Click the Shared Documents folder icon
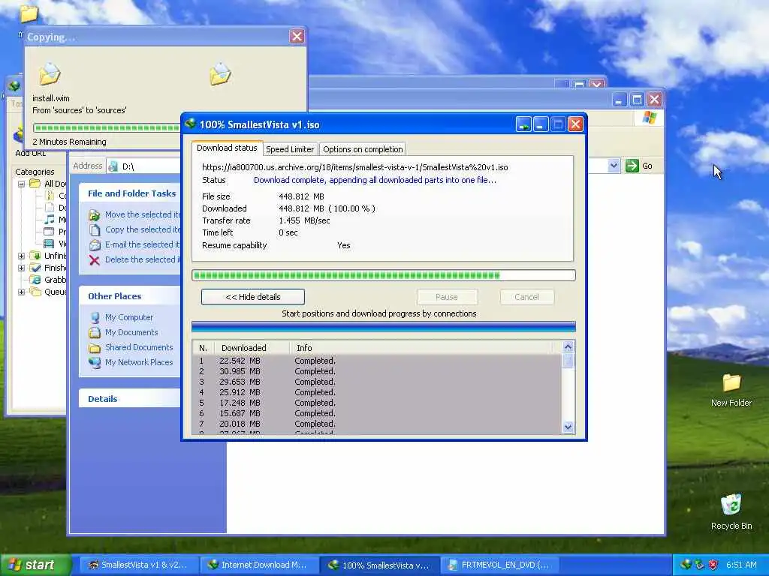The width and height of the screenshot is (769, 576). [95, 348]
